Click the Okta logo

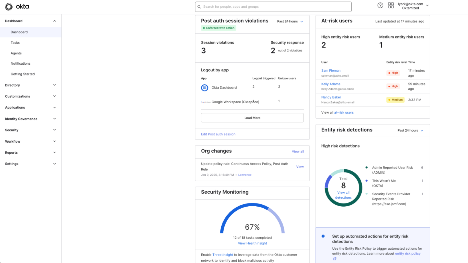coord(17,6)
